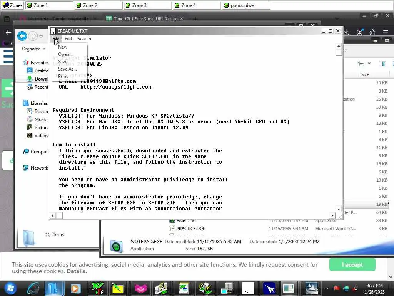The height and width of the screenshot is (296, 394).
Task: Open a new browser tab with plus
Action: (195, 19)
